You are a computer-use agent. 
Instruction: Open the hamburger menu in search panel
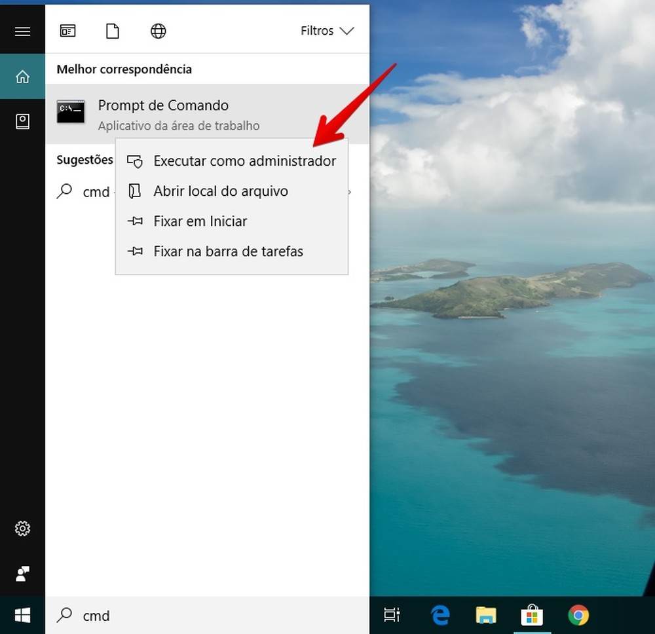click(x=22, y=31)
